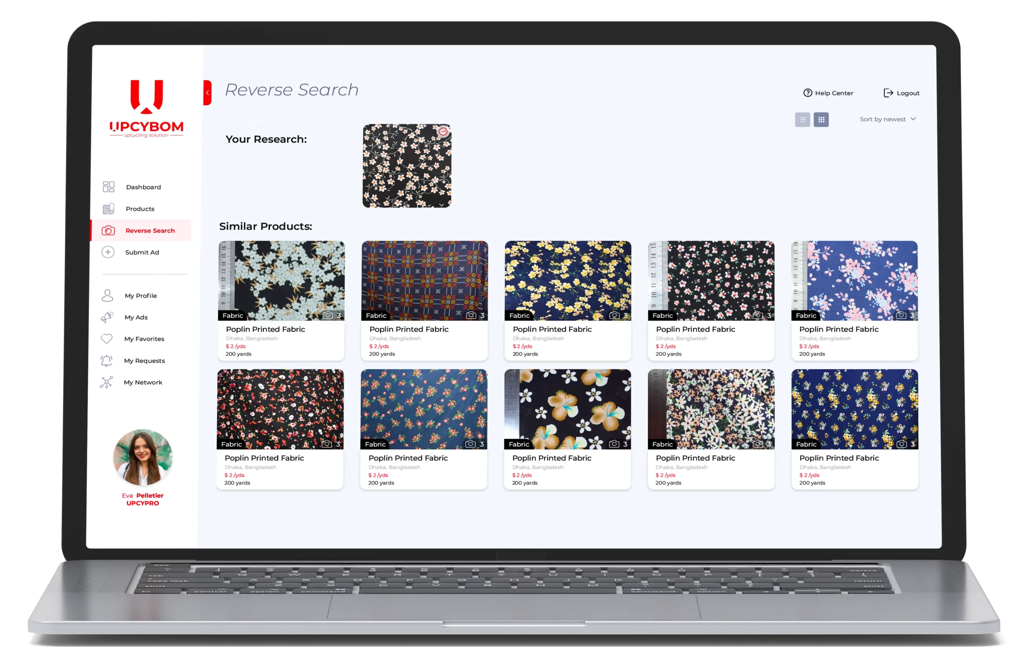The image size is (1031, 670).
Task: Click the Reverse Search camera icon
Action: click(x=108, y=230)
